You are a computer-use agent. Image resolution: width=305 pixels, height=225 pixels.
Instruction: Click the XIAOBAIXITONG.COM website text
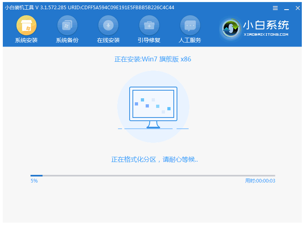(x=266, y=34)
